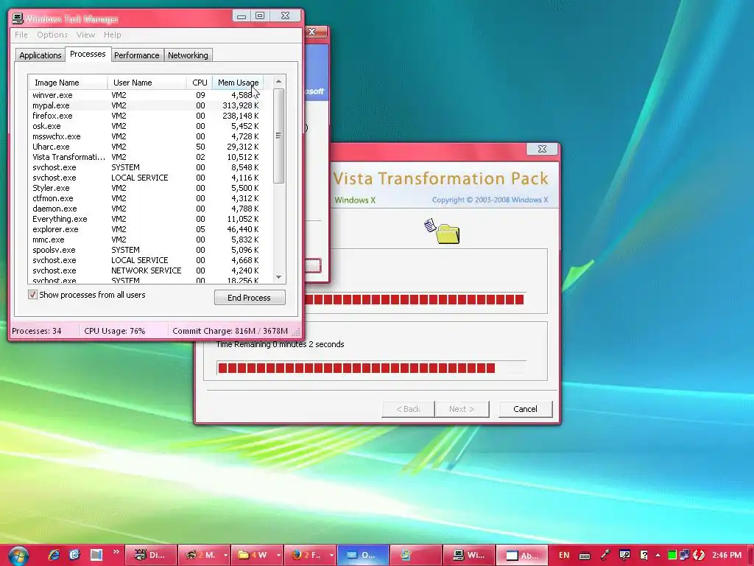
Task: Switch to the Performance tab
Action: (136, 55)
